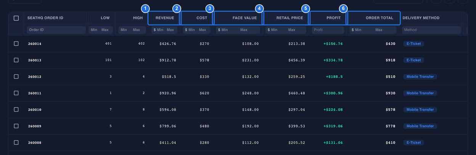
Task: Open order ID 260013
Action: tap(35, 60)
